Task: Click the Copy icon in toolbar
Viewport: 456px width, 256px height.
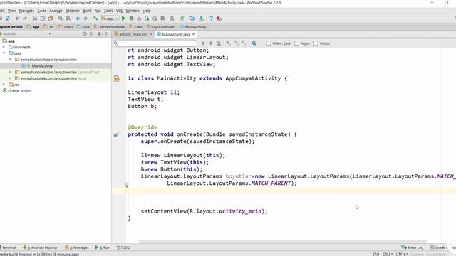Action: tap(43, 18)
